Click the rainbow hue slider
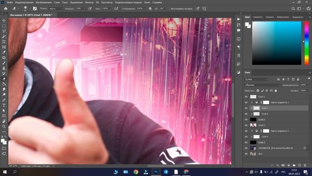This screenshot has width=312, height=176. point(307,43)
